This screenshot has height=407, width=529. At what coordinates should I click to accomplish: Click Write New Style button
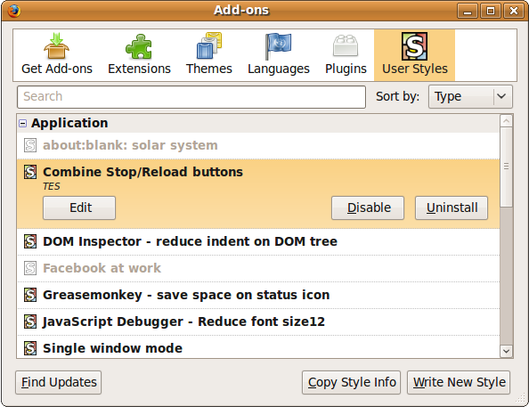[459, 382]
